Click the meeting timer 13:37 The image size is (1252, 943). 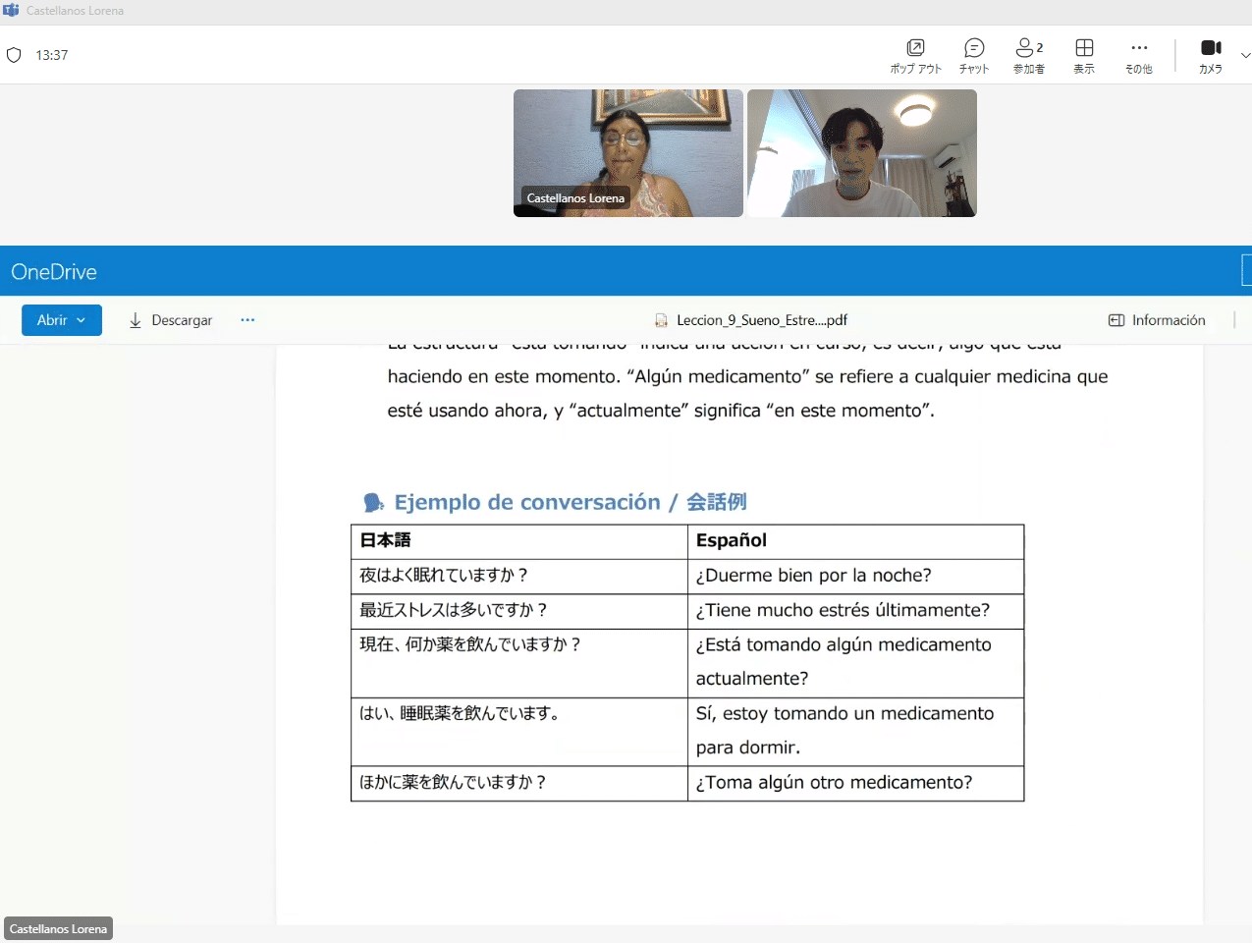coord(52,55)
